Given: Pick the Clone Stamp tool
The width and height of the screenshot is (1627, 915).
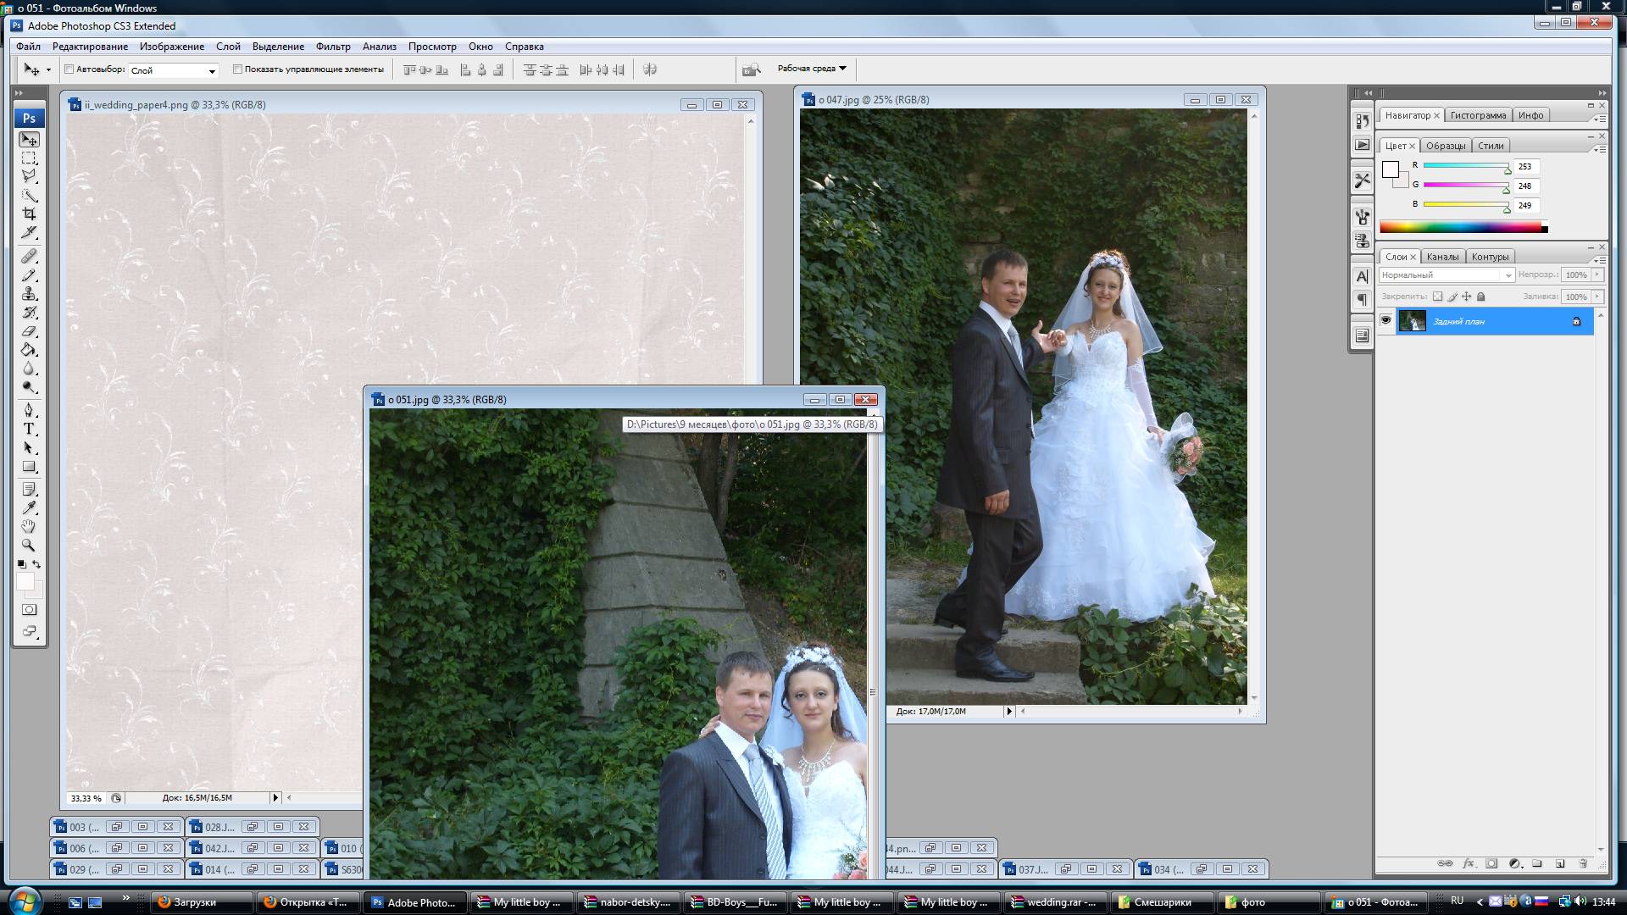Looking at the screenshot, I should pyautogui.click(x=29, y=293).
